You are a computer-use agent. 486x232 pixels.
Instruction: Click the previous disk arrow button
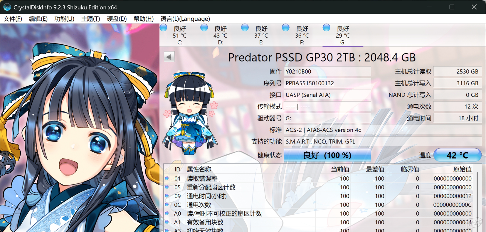pos(169,57)
